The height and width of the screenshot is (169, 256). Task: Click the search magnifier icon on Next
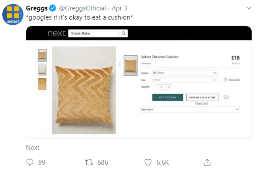[123, 33]
